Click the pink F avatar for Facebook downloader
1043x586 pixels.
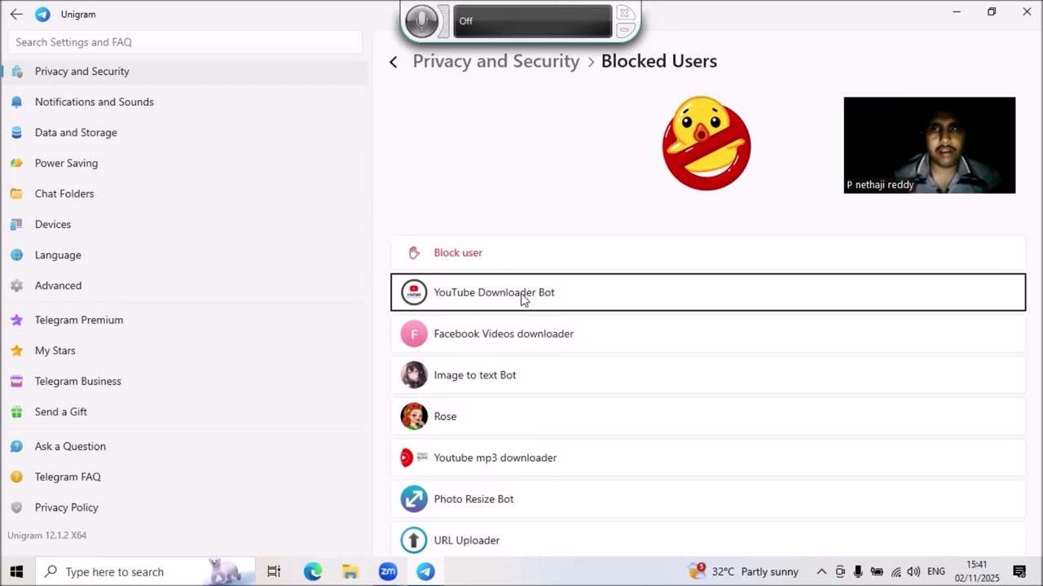pos(414,334)
